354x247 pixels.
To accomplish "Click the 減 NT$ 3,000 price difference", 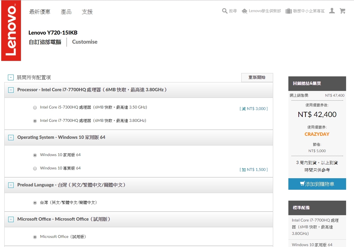I will coord(253,109).
